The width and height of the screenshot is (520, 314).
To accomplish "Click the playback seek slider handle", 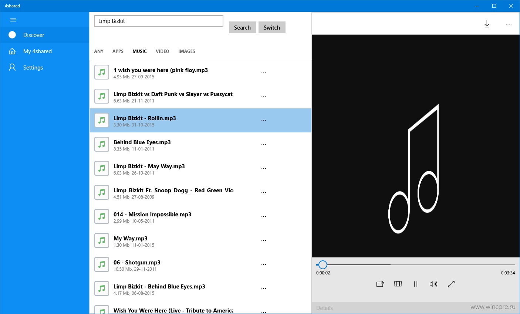I will click(323, 265).
